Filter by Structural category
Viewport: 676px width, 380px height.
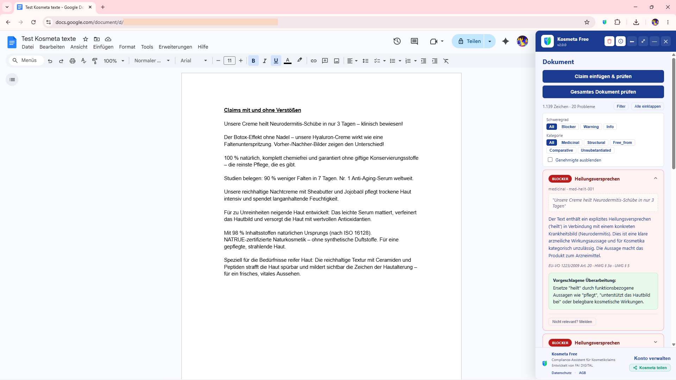596,142
